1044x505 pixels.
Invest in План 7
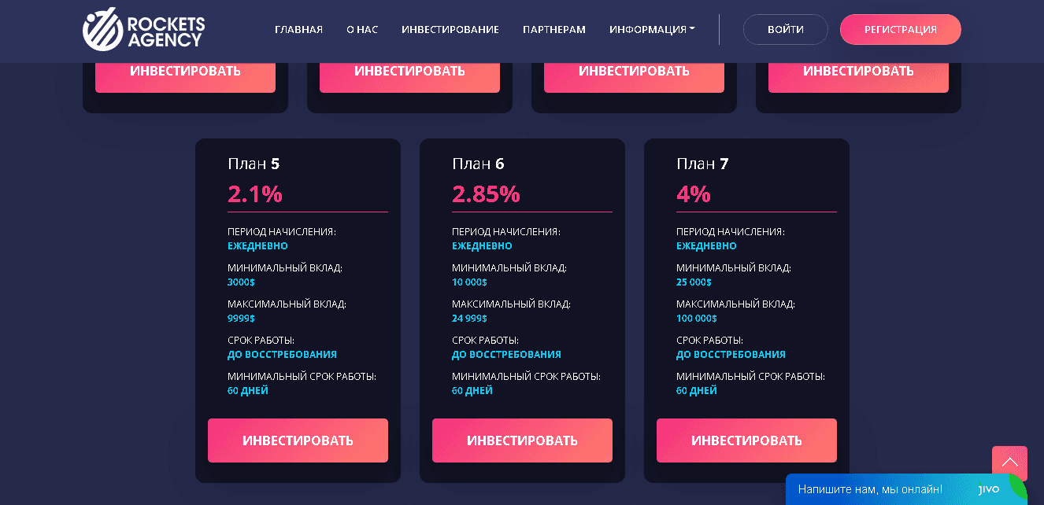pyautogui.click(x=746, y=440)
